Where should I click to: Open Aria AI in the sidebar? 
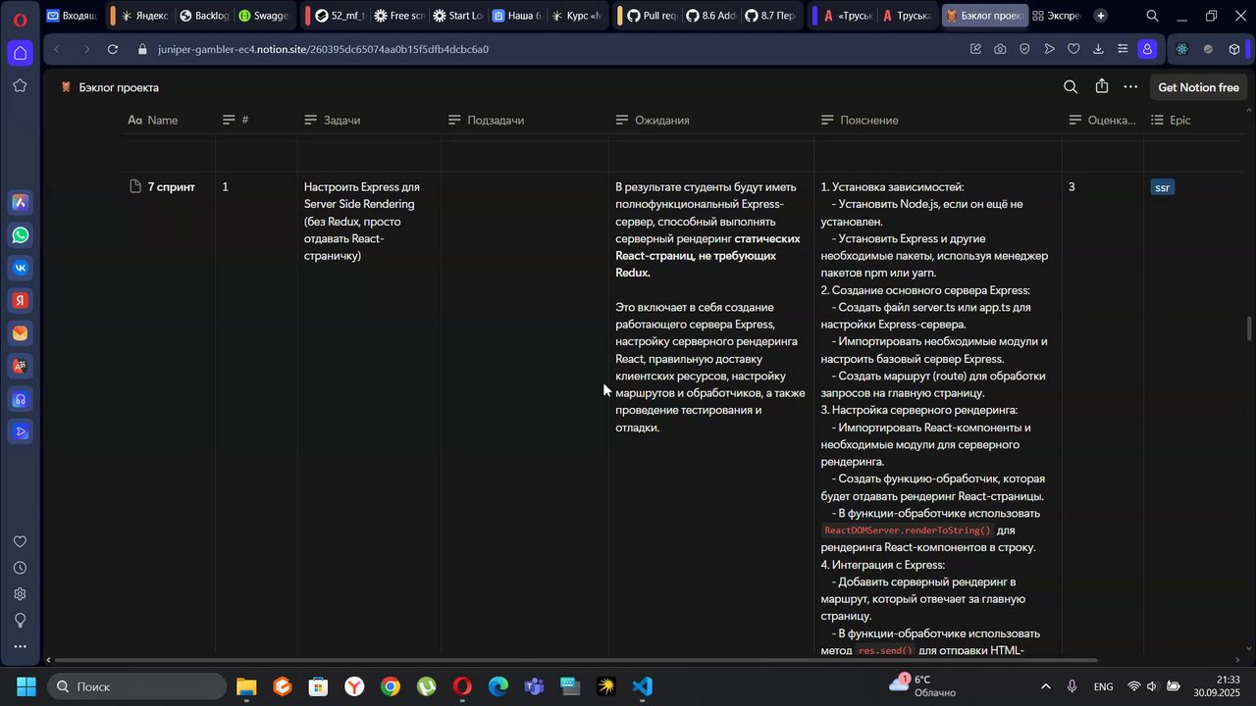[x=20, y=202]
